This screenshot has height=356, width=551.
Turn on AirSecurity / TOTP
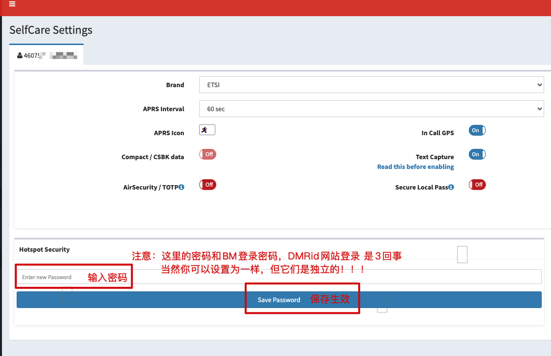pyautogui.click(x=207, y=185)
